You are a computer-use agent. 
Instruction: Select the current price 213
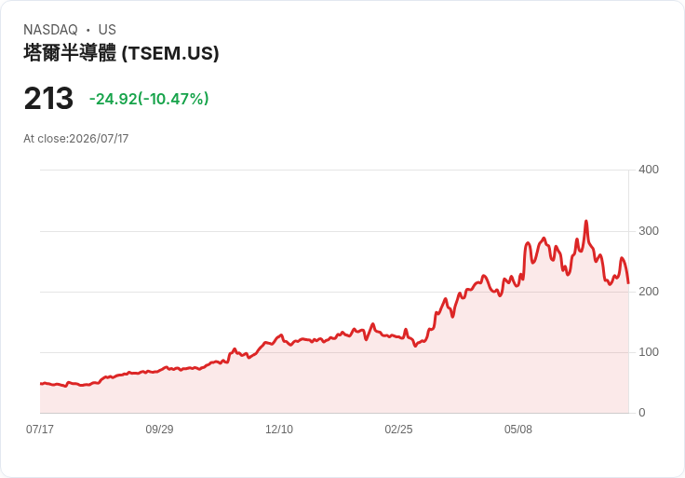[x=48, y=98]
